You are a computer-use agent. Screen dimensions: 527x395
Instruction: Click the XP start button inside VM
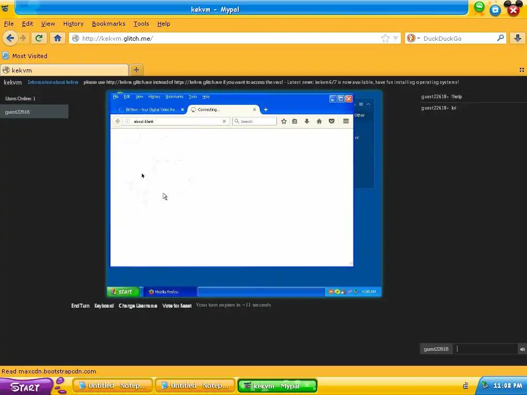click(124, 292)
